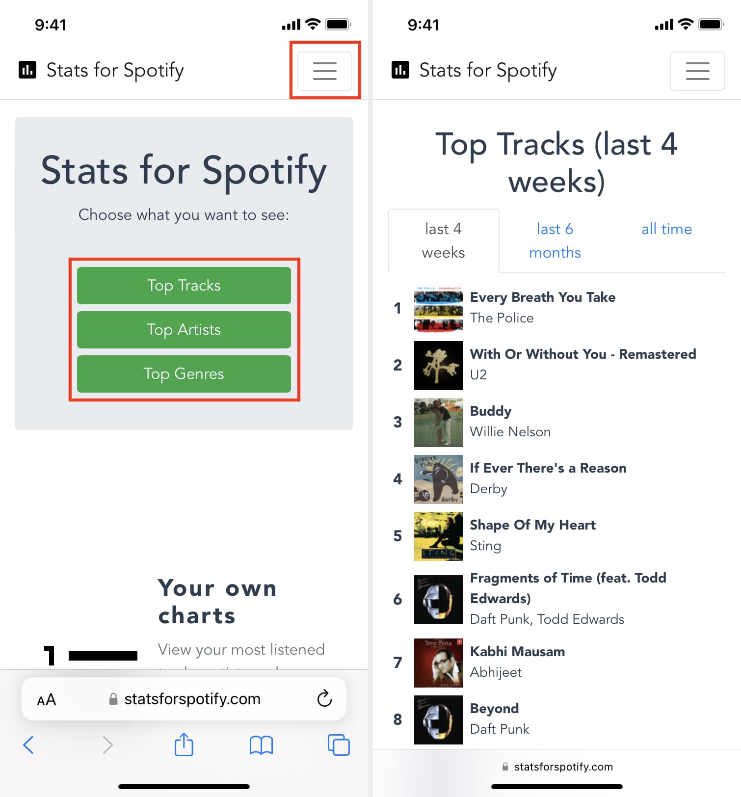Open the hamburger menu on the left screen
Screen dimensions: 741x797
[x=324, y=71]
